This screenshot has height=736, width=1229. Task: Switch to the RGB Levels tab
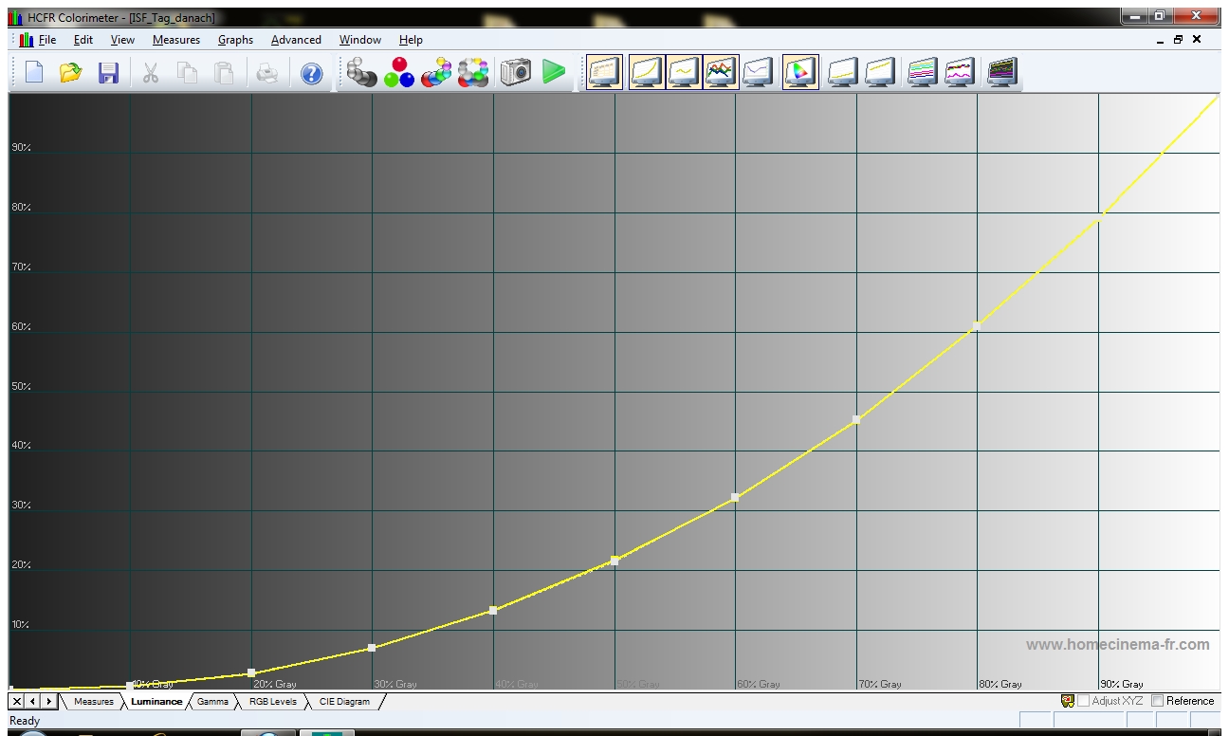(x=272, y=702)
